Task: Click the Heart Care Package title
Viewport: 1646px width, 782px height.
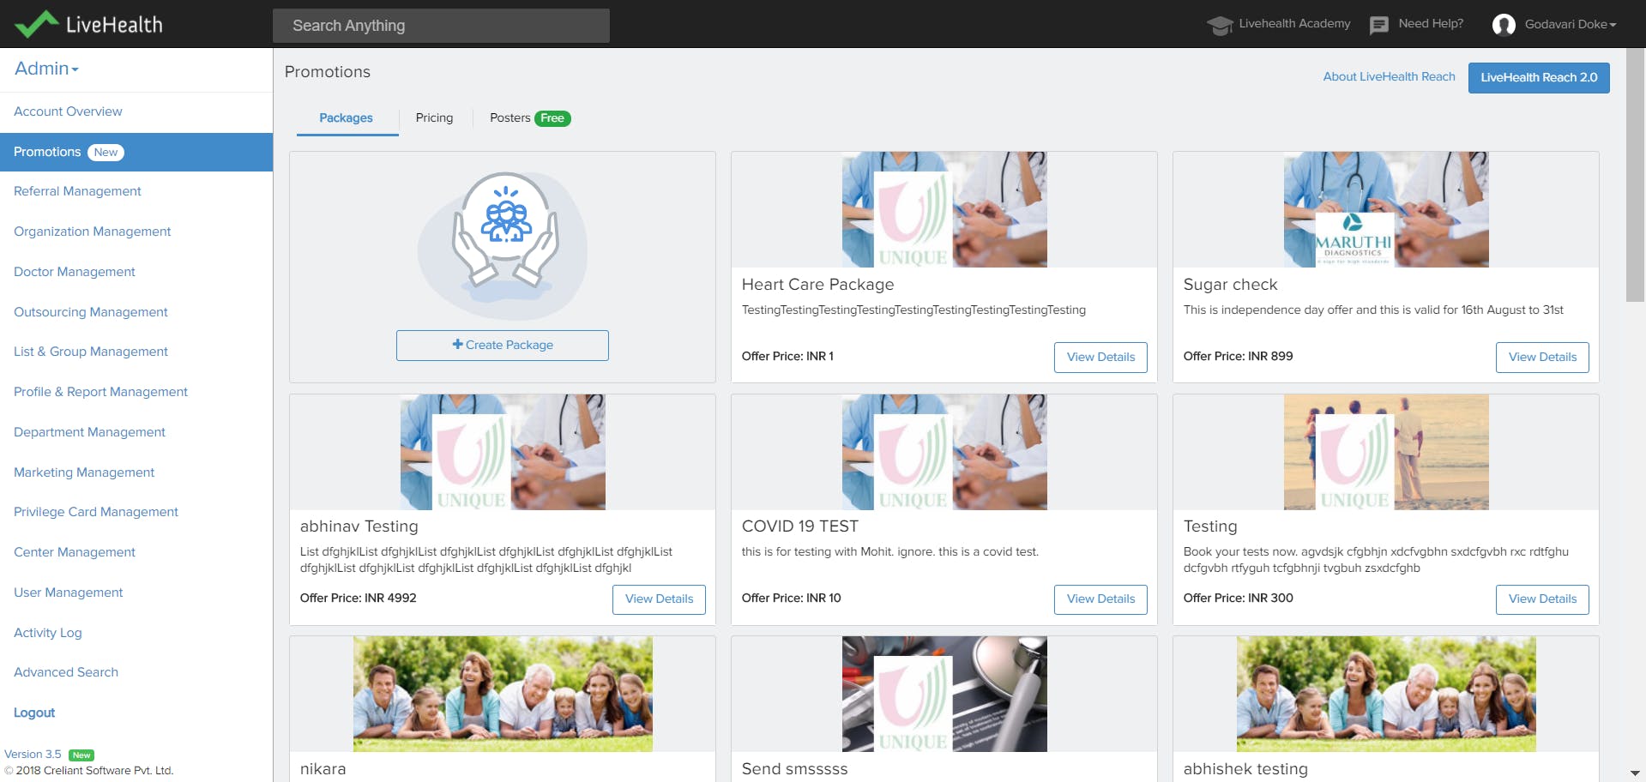Action: point(817,285)
